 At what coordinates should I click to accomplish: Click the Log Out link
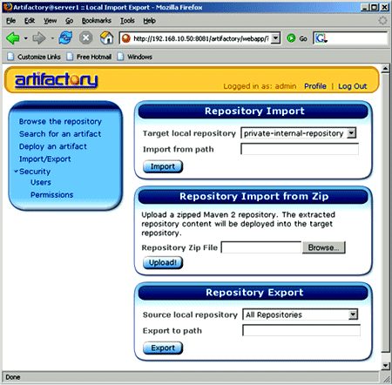point(353,86)
